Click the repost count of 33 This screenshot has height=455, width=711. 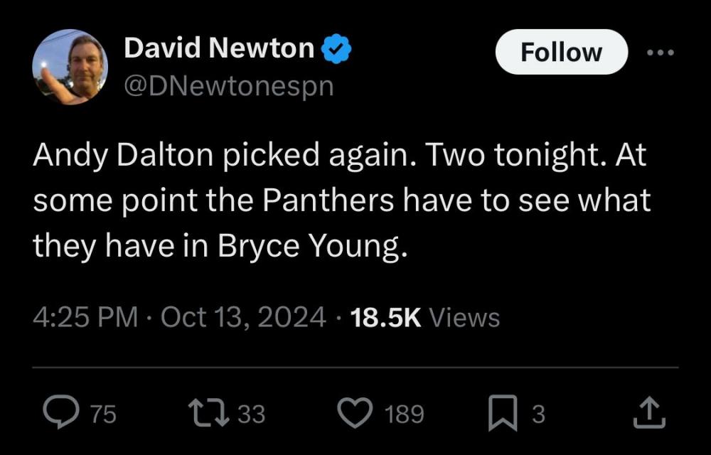(251, 414)
